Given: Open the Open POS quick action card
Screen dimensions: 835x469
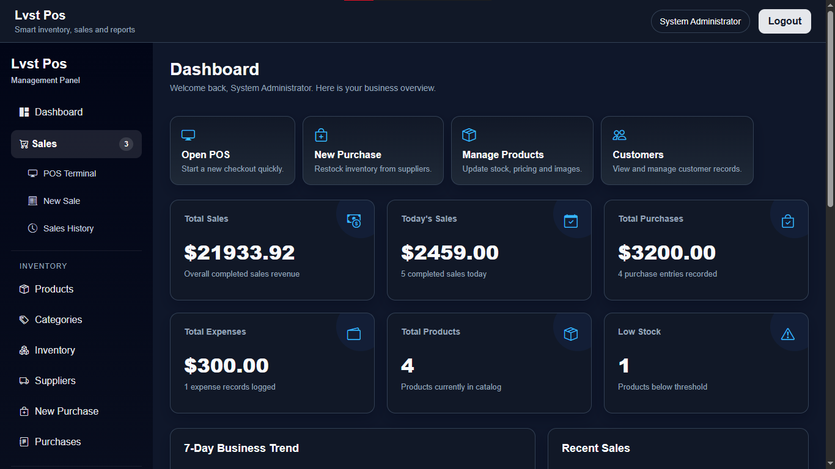Looking at the screenshot, I should [232, 150].
